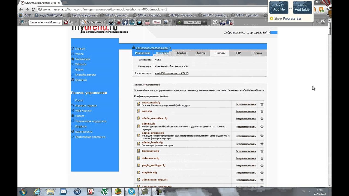Screen dimensions: 349x196
Task: Click the Add file button
Action: point(279,8)
